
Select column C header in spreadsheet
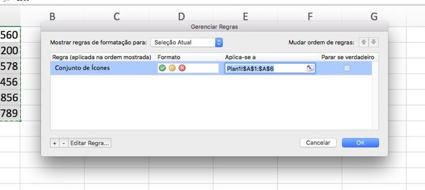(117, 17)
